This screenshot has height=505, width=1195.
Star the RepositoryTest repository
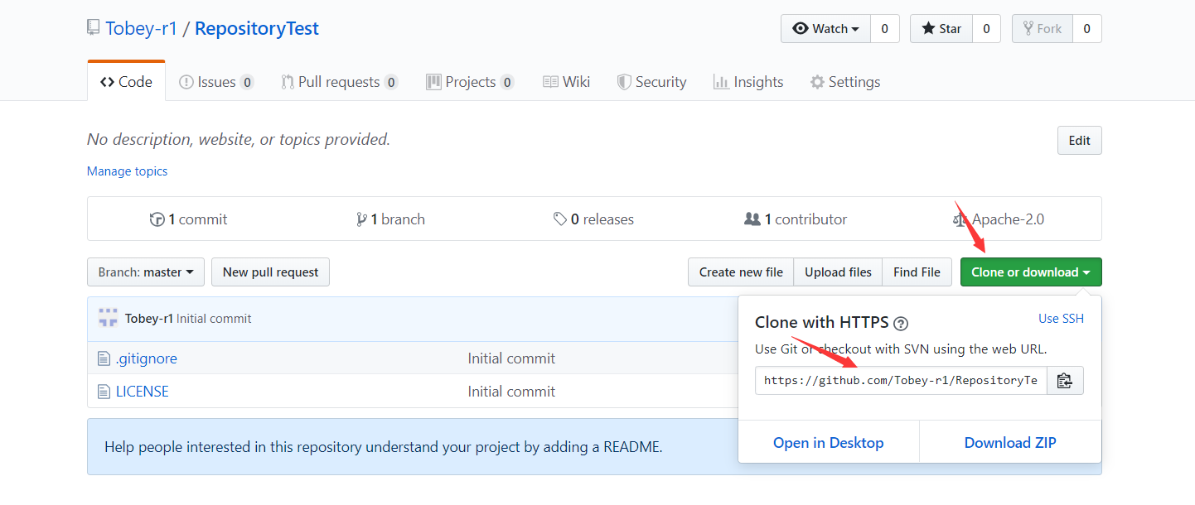coord(941,29)
